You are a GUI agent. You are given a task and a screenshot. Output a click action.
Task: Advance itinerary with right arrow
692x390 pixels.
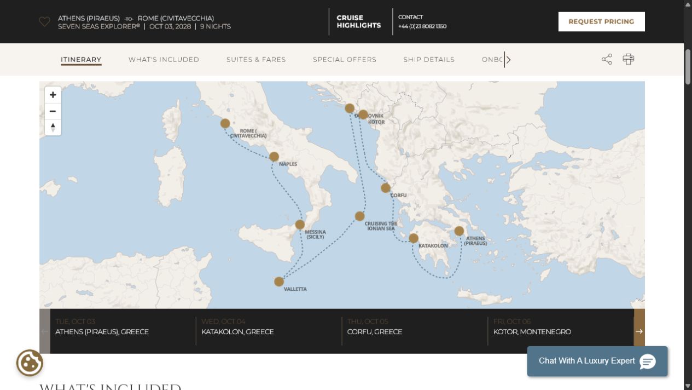(639, 331)
